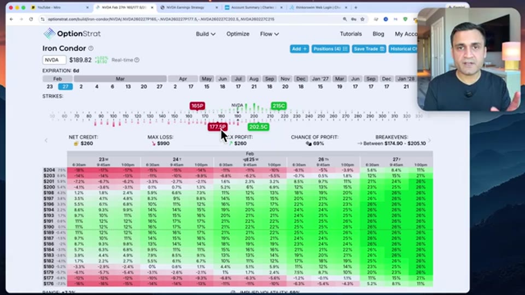Expand the Build dropdown menu
This screenshot has height=295, width=525.
[x=206, y=34]
